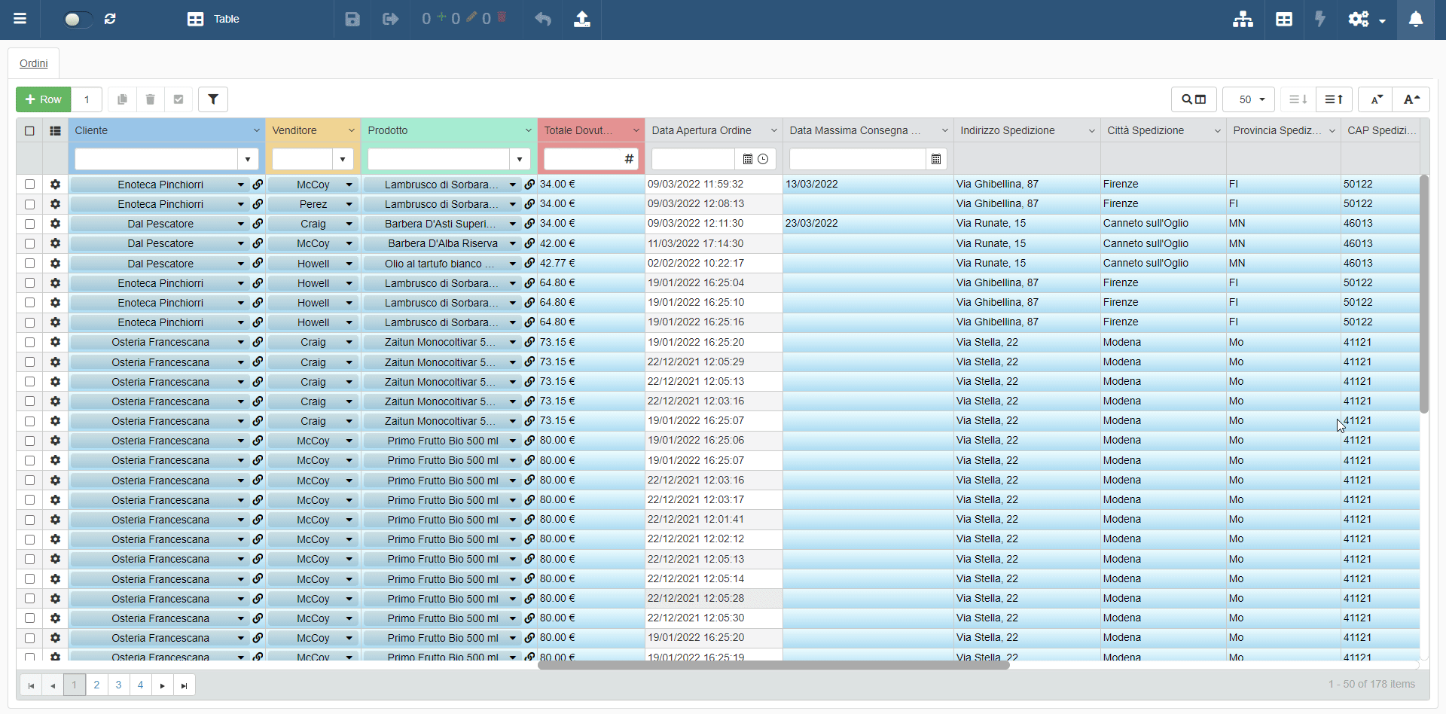Toggle the switch in the top bar
The height and width of the screenshot is (714, 1446).
click(x=78, y=20)
